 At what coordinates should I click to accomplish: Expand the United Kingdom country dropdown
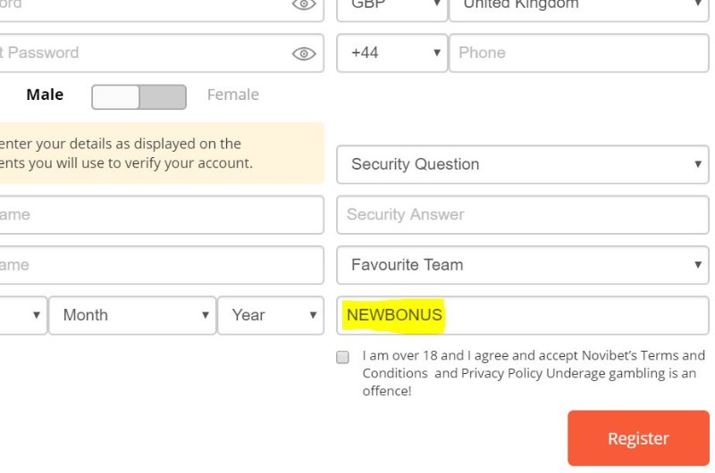[579, 10]
